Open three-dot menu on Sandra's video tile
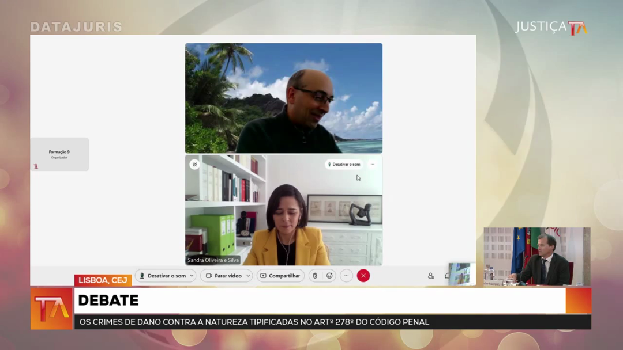The image size is (623, 350). 373,165
